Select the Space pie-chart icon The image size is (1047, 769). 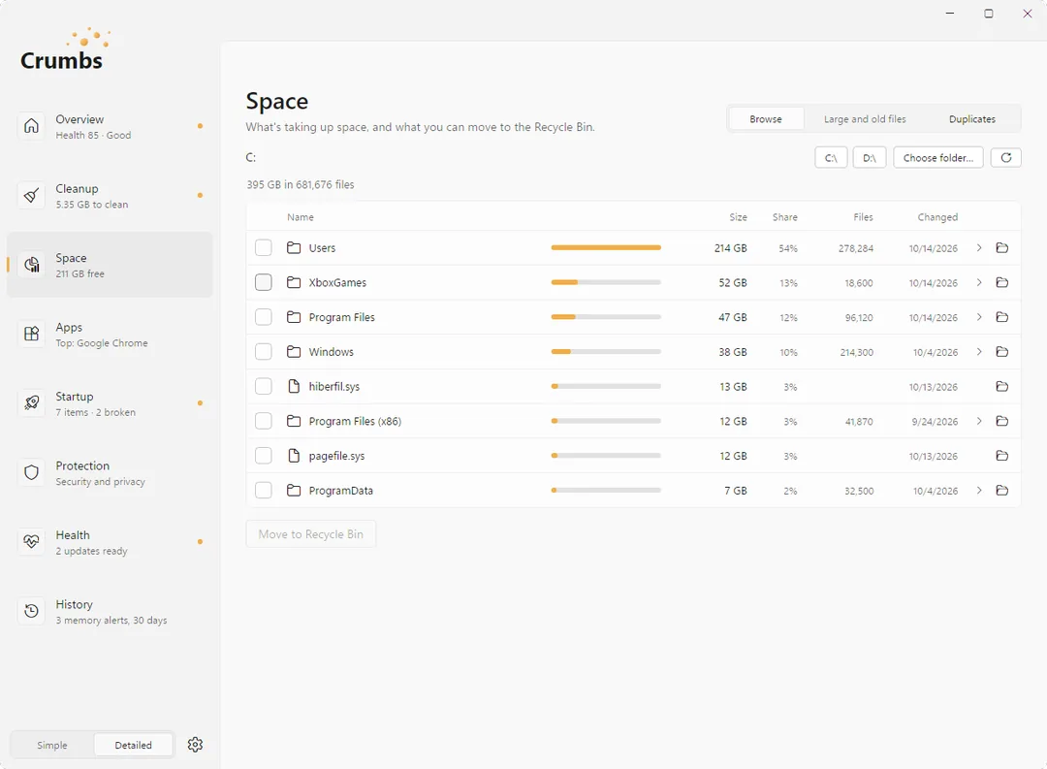click(x=31, y=265)
